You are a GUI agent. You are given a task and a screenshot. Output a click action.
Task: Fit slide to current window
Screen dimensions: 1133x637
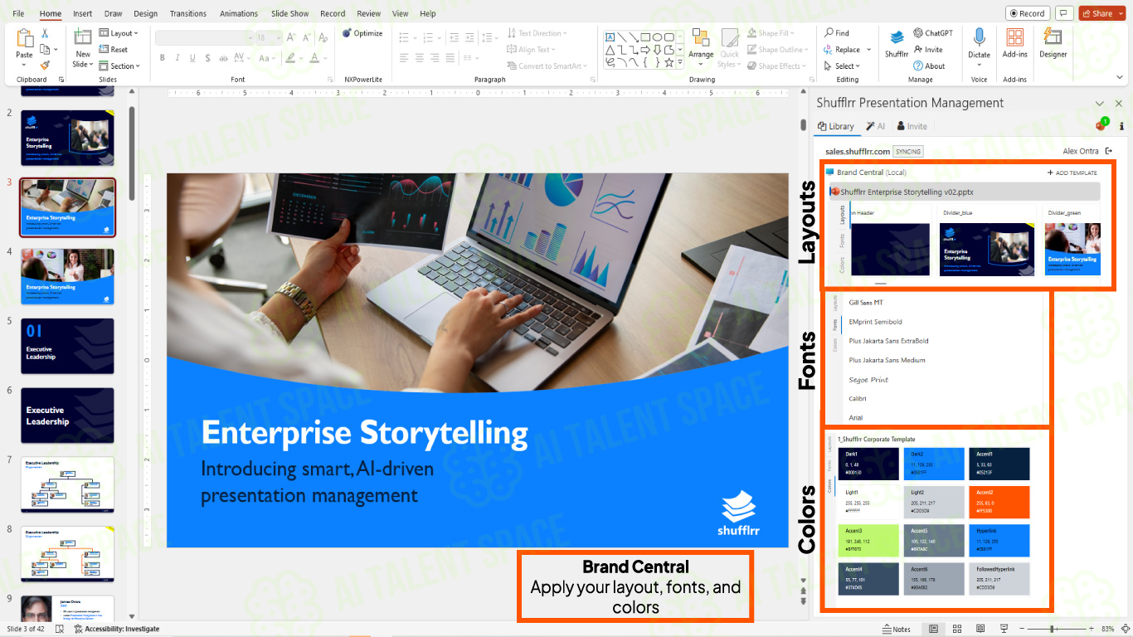click(x=1124, y=629)
